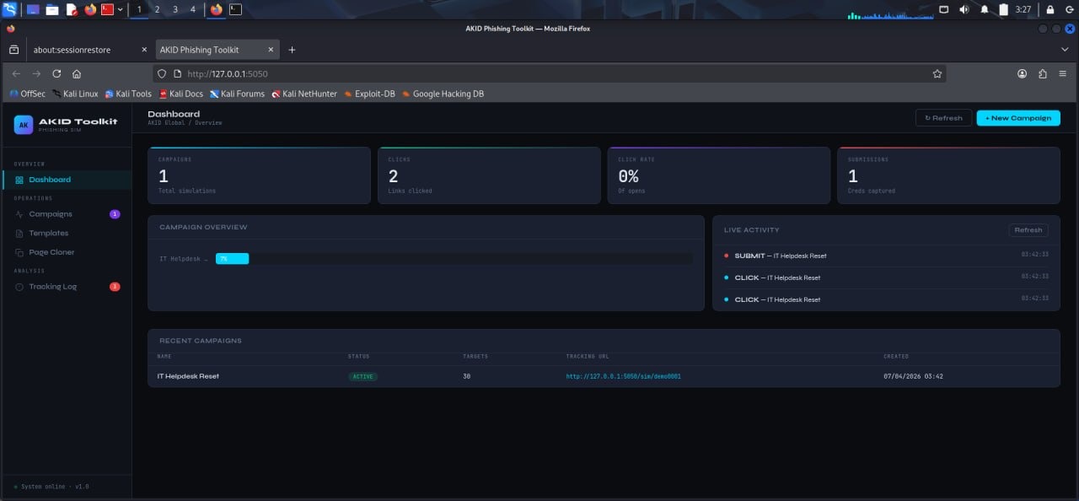This screenshot has width=1079, height=501.
Task: Expand the Kali panel launcher dropdown arrow
Action: pyautogui.click(x=121, y=10)
